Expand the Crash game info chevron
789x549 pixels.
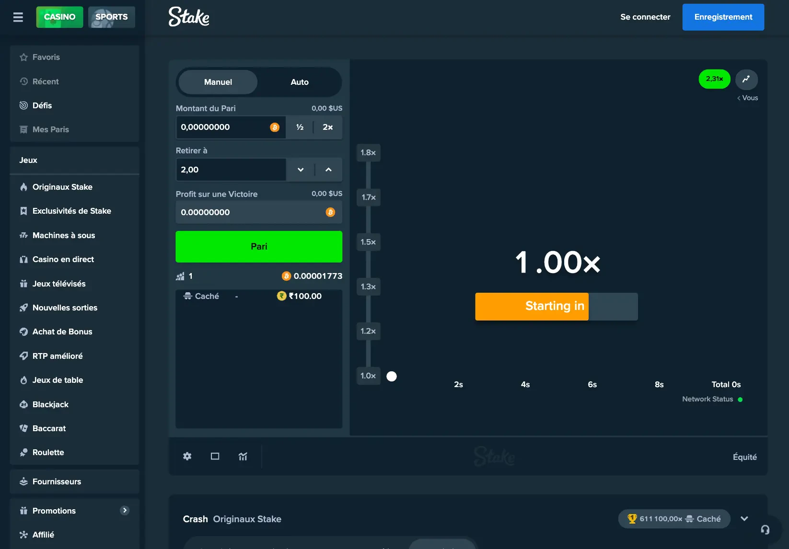744,519
